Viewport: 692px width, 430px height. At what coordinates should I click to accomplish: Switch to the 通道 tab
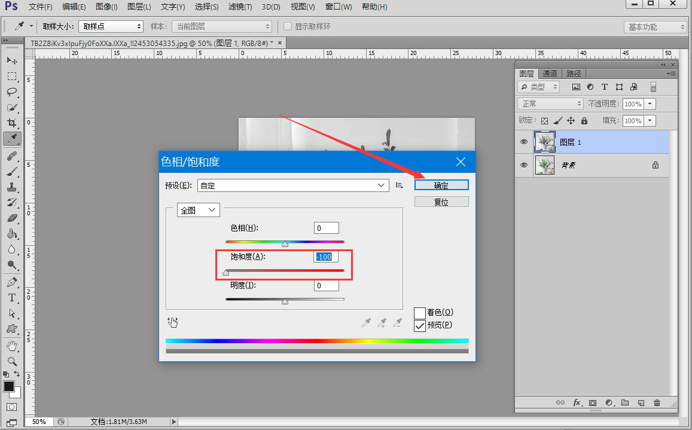(x=550, y=74)
